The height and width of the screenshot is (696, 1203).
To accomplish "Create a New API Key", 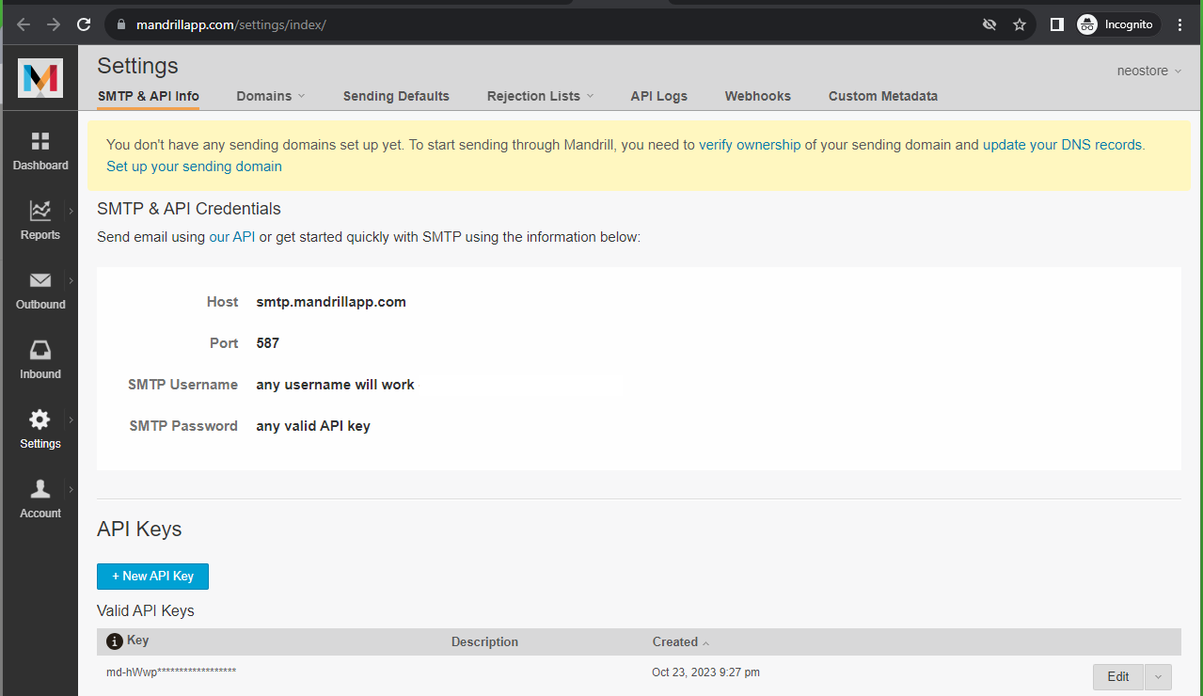I will (152, 576).
